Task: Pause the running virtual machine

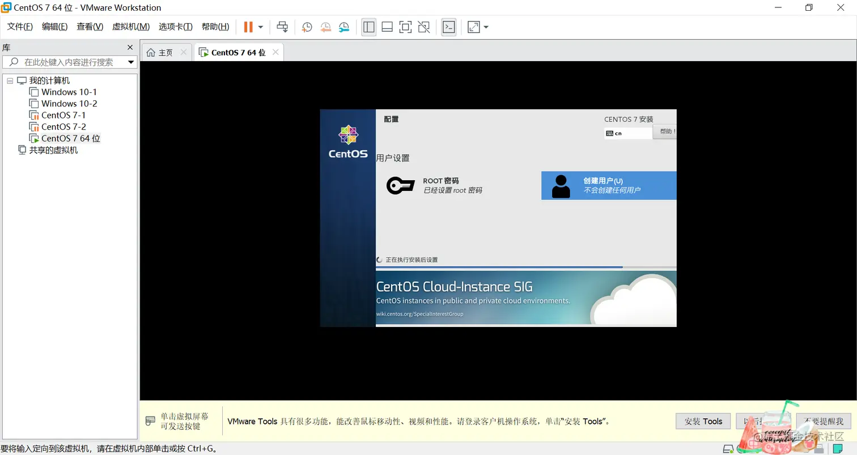Action: point(248,27)
